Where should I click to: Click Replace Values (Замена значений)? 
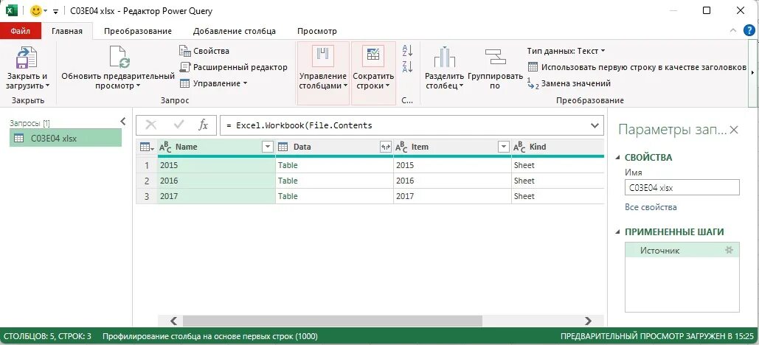(x=569, y=83)
